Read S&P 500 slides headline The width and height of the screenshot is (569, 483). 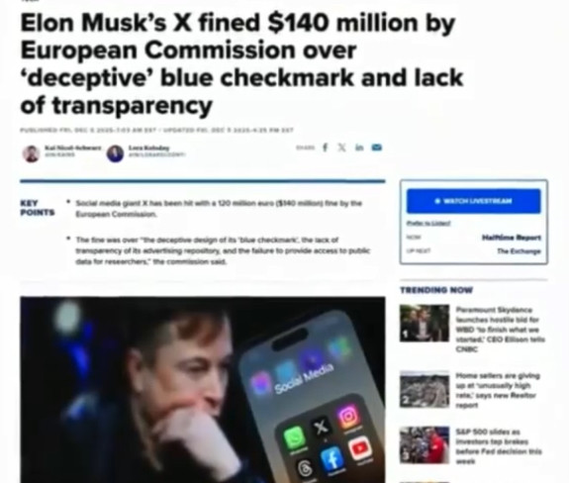(x=499, y=446)
